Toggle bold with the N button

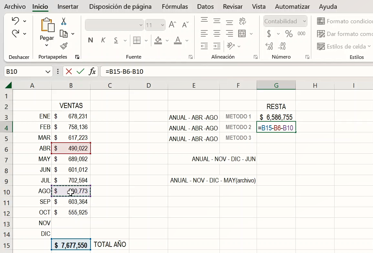pyautogui.click(x=90, y=40)
